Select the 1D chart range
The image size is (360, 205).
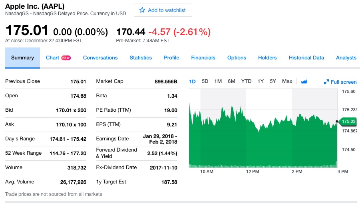[x=192, y=81]
